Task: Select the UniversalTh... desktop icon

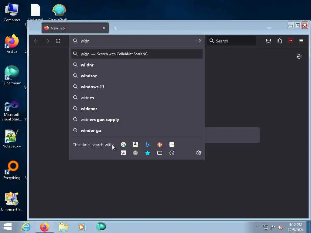Action: 12,201
